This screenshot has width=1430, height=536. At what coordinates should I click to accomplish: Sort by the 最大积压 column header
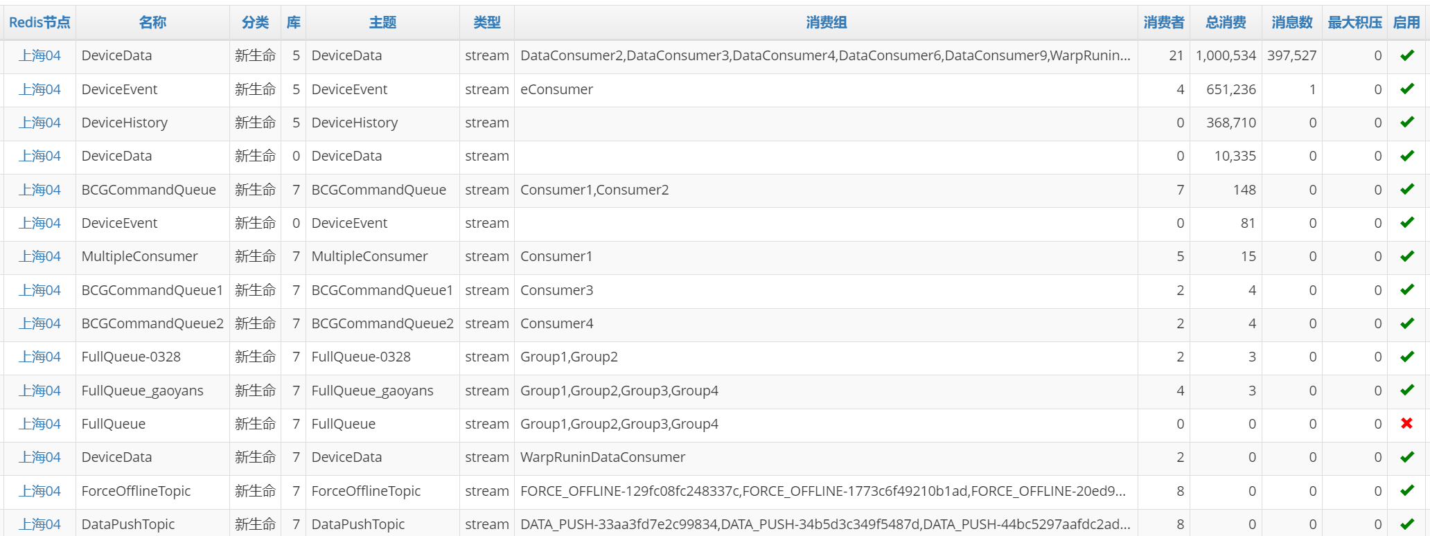(1354, 22)
